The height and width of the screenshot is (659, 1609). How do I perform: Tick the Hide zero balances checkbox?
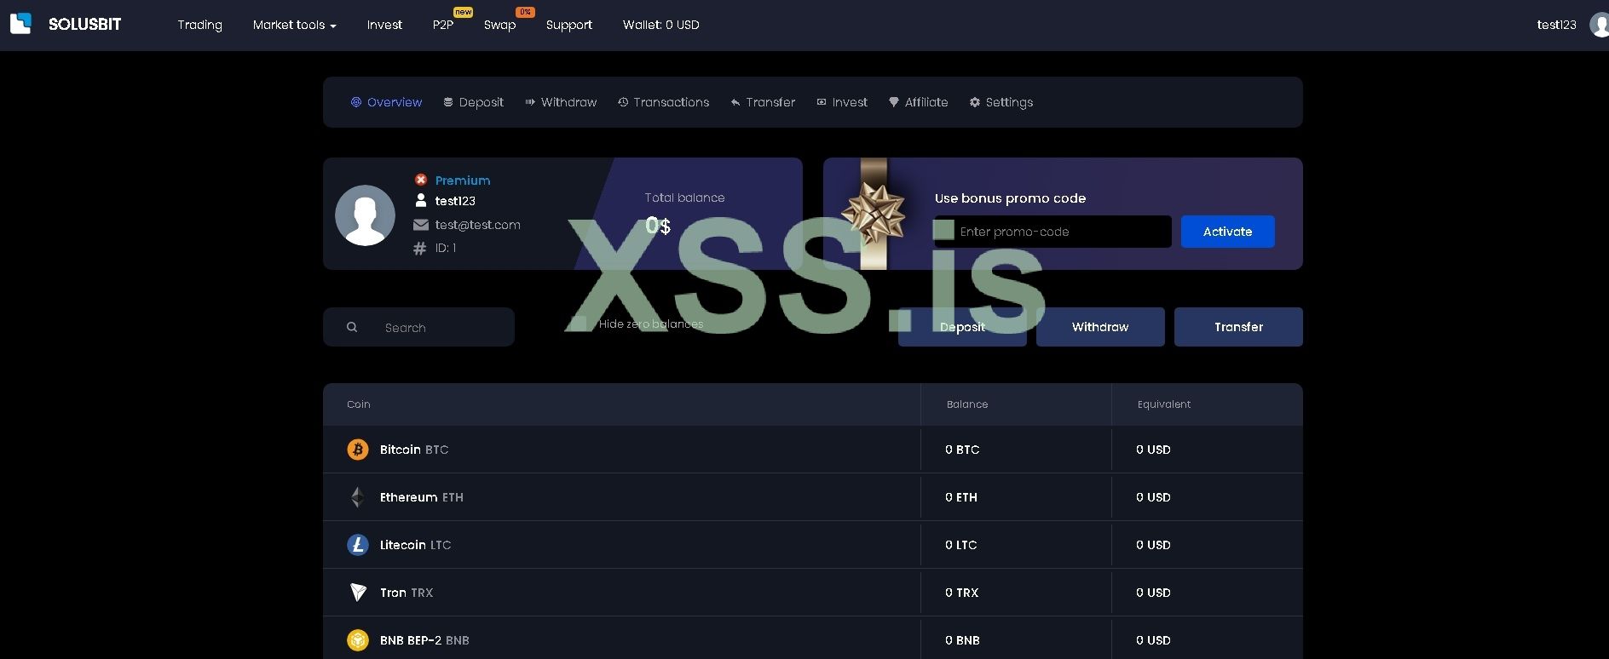click(x=579, y=324)
